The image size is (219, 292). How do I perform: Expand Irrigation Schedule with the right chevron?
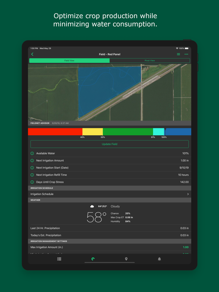click(188, 194)
